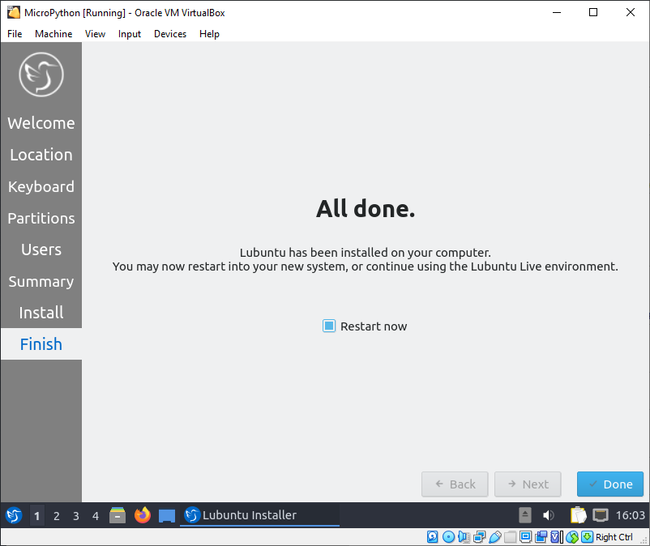Click the Done button
Screen dimensions: 650x546
click(610, 484)
